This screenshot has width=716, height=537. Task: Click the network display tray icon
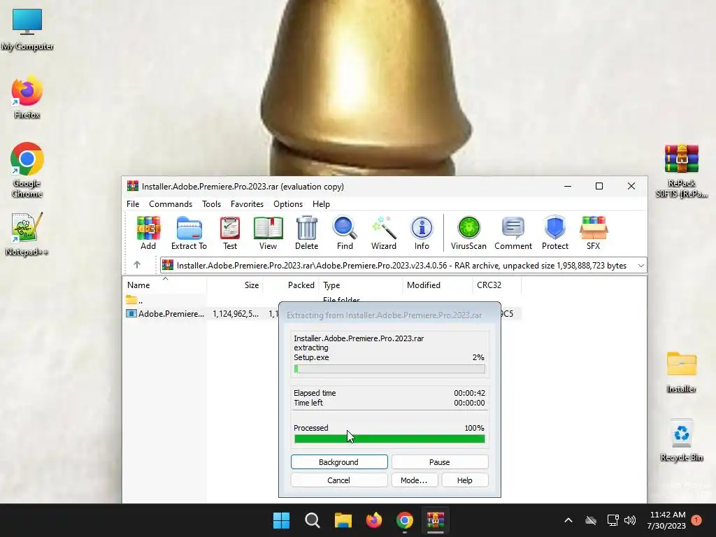613,520
